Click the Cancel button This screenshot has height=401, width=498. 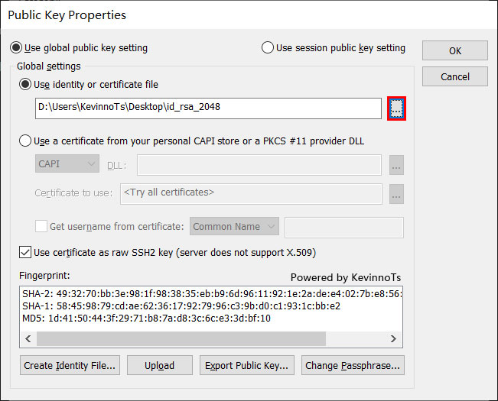click(x=455, y=76)
